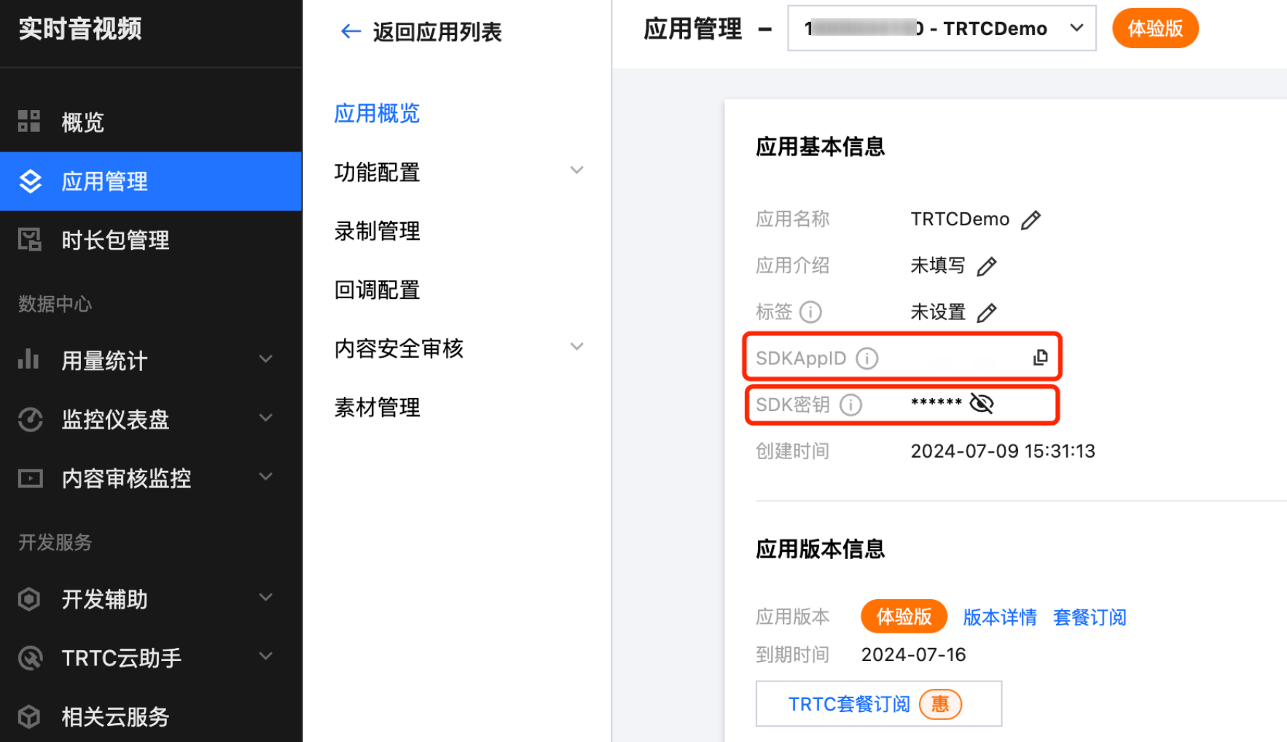The height and width of the screenshot is (742, 1287).
Task: Click the 返回应用列表 link
Action: [x=437, y=32]
